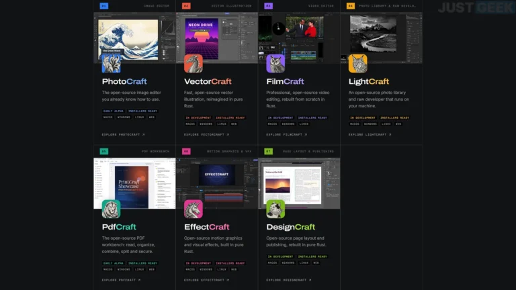This screenshot has height=290, width=516.
Task: Click the FilmCraft title
Action: 285,81
